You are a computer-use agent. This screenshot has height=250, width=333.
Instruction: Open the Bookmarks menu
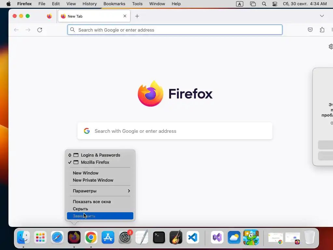pos(114,4)
